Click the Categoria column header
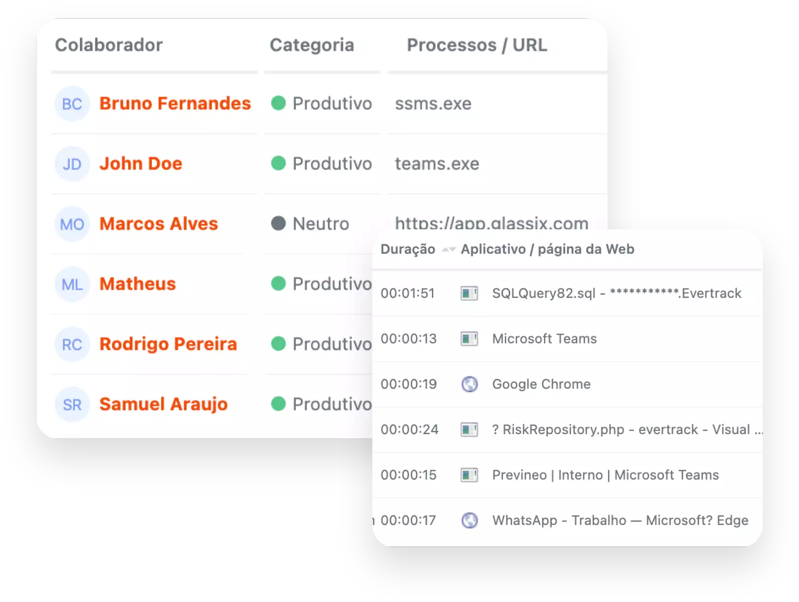 [312, 45]
